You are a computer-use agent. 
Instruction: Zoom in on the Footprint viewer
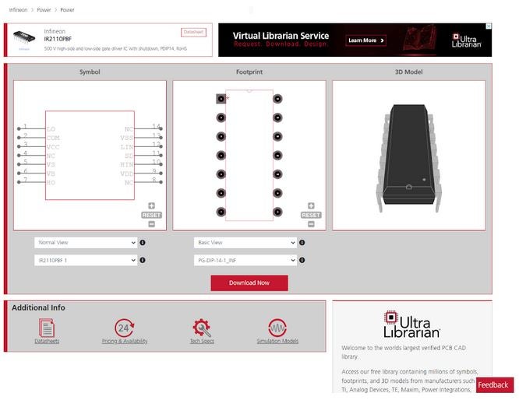tap(311, 206)
